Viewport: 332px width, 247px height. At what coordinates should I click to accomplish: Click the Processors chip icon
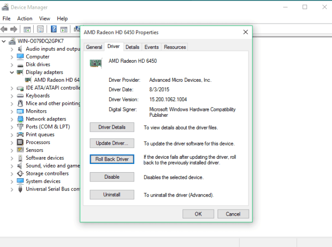tap(20, 142)
